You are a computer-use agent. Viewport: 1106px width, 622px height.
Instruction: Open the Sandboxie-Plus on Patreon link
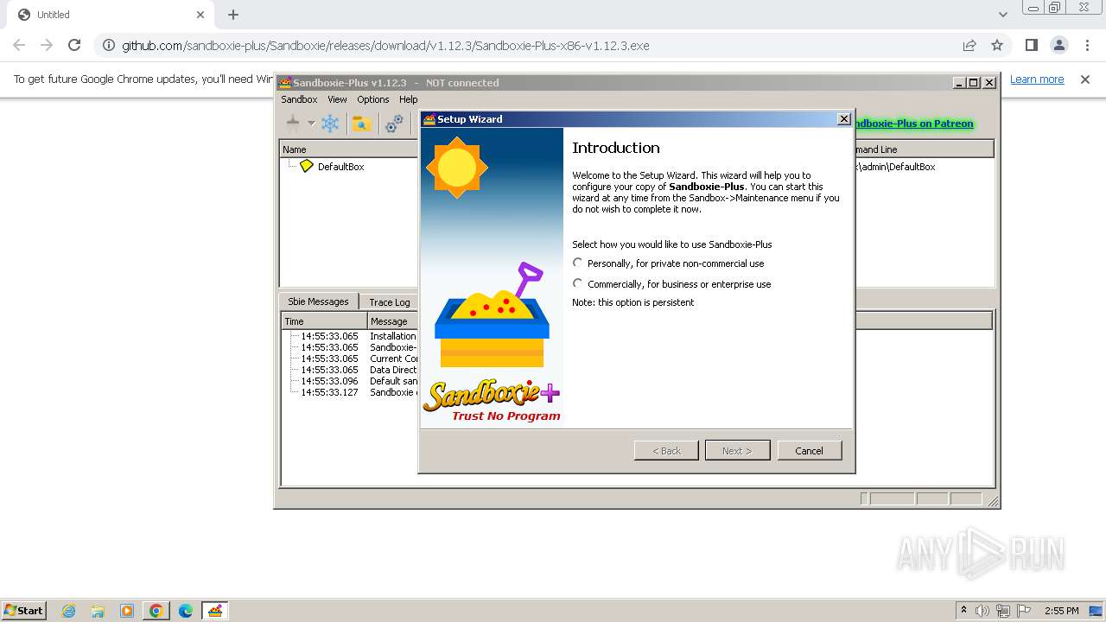(913, 124)
